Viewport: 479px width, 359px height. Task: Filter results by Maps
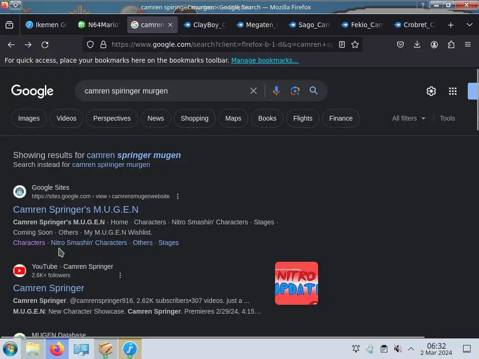pos(233,118)
